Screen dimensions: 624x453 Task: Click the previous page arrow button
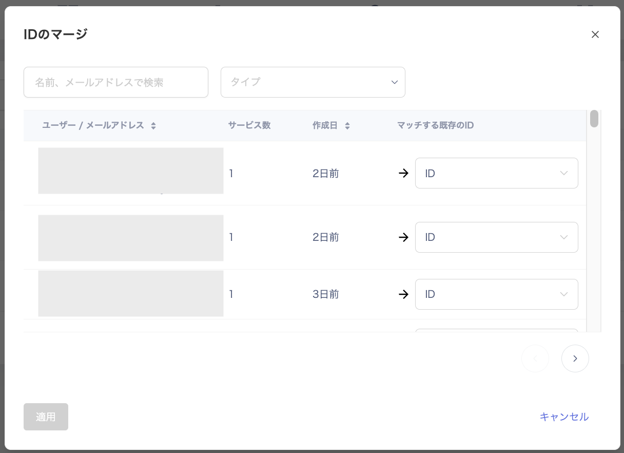pos(535,358)
